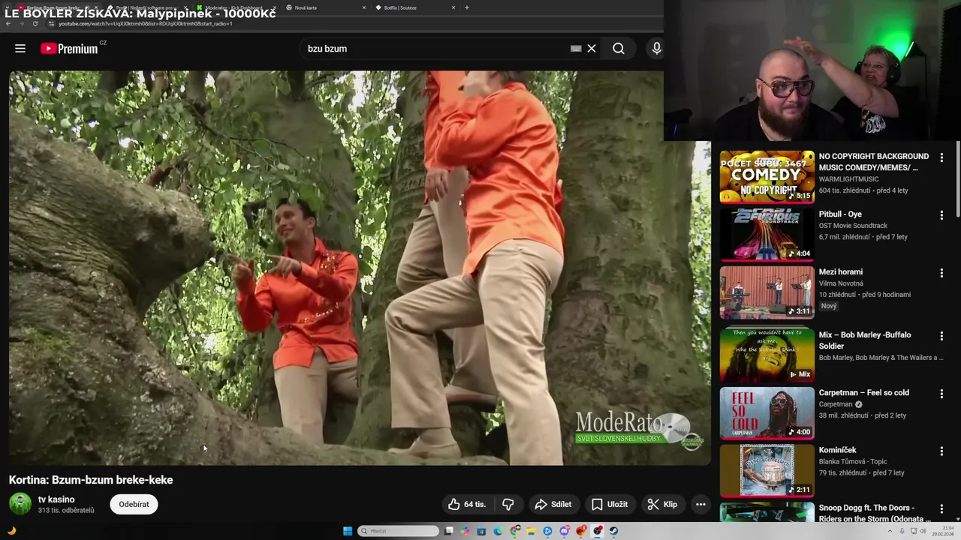Expand hidden system tray icons chevron
Screen dimensions: 961x540
tap(890, 531)
